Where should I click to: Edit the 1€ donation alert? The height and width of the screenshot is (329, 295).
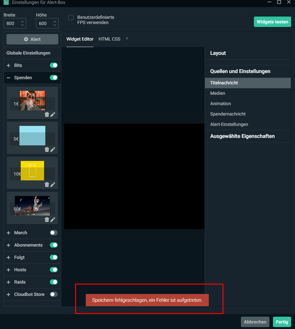point(53,115)
